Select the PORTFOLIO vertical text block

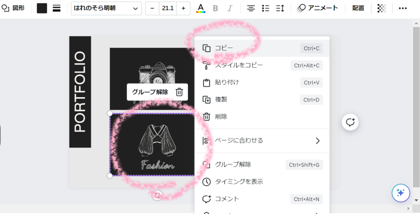[80, 92]
